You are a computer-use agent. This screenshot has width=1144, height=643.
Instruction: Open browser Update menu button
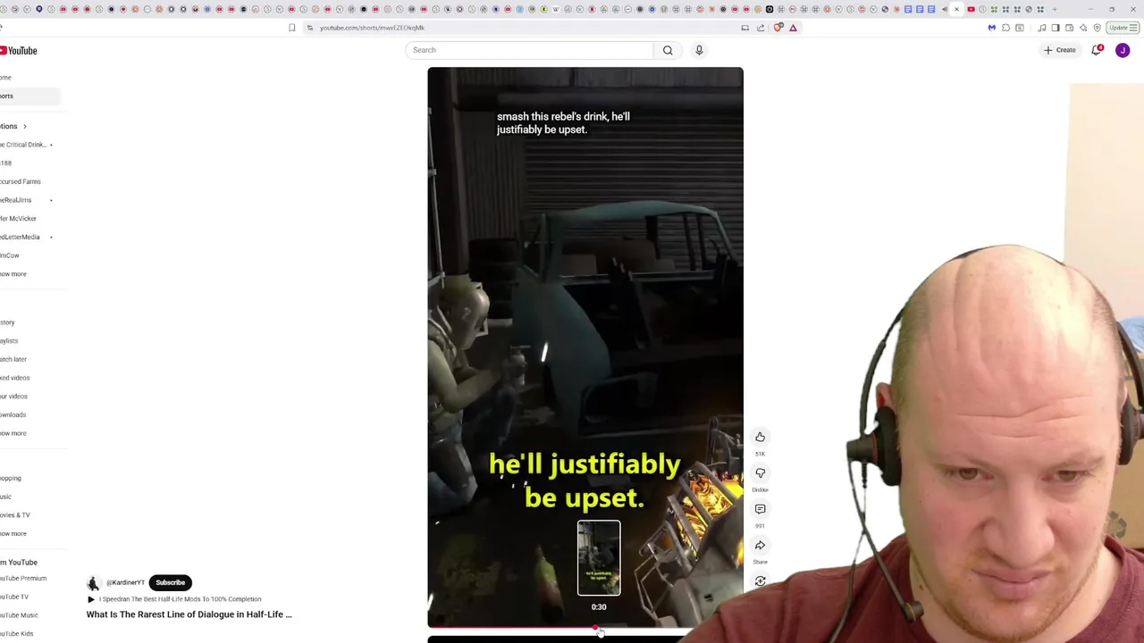1121,28
